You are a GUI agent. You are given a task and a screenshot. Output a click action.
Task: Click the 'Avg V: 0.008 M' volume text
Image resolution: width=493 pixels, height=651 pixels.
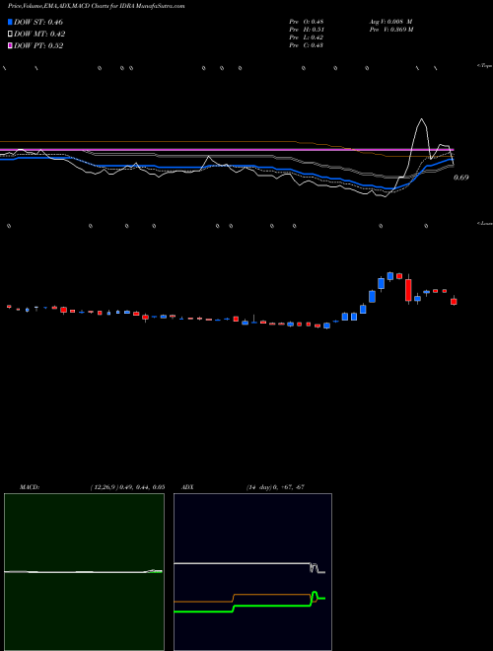[390, 22]
